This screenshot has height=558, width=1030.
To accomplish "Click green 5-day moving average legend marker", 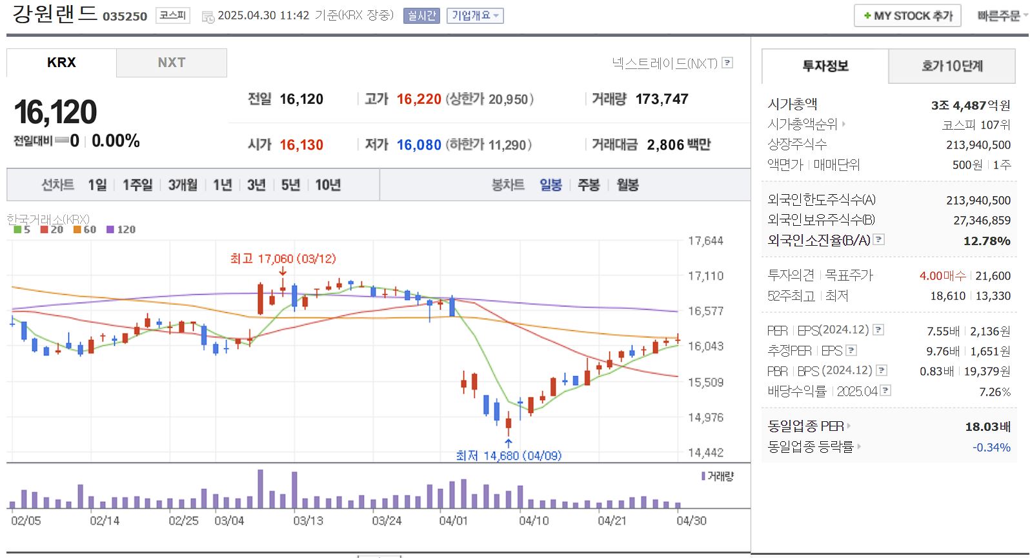I will tap(17, 229).
